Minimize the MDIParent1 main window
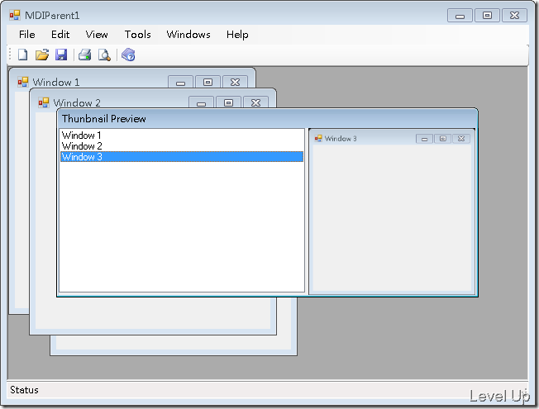The image size is (539, 409). (x=460, y=16)
